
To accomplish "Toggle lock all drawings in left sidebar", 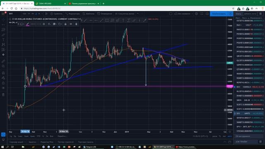I will pyautogui.click(x=3, y=83).
